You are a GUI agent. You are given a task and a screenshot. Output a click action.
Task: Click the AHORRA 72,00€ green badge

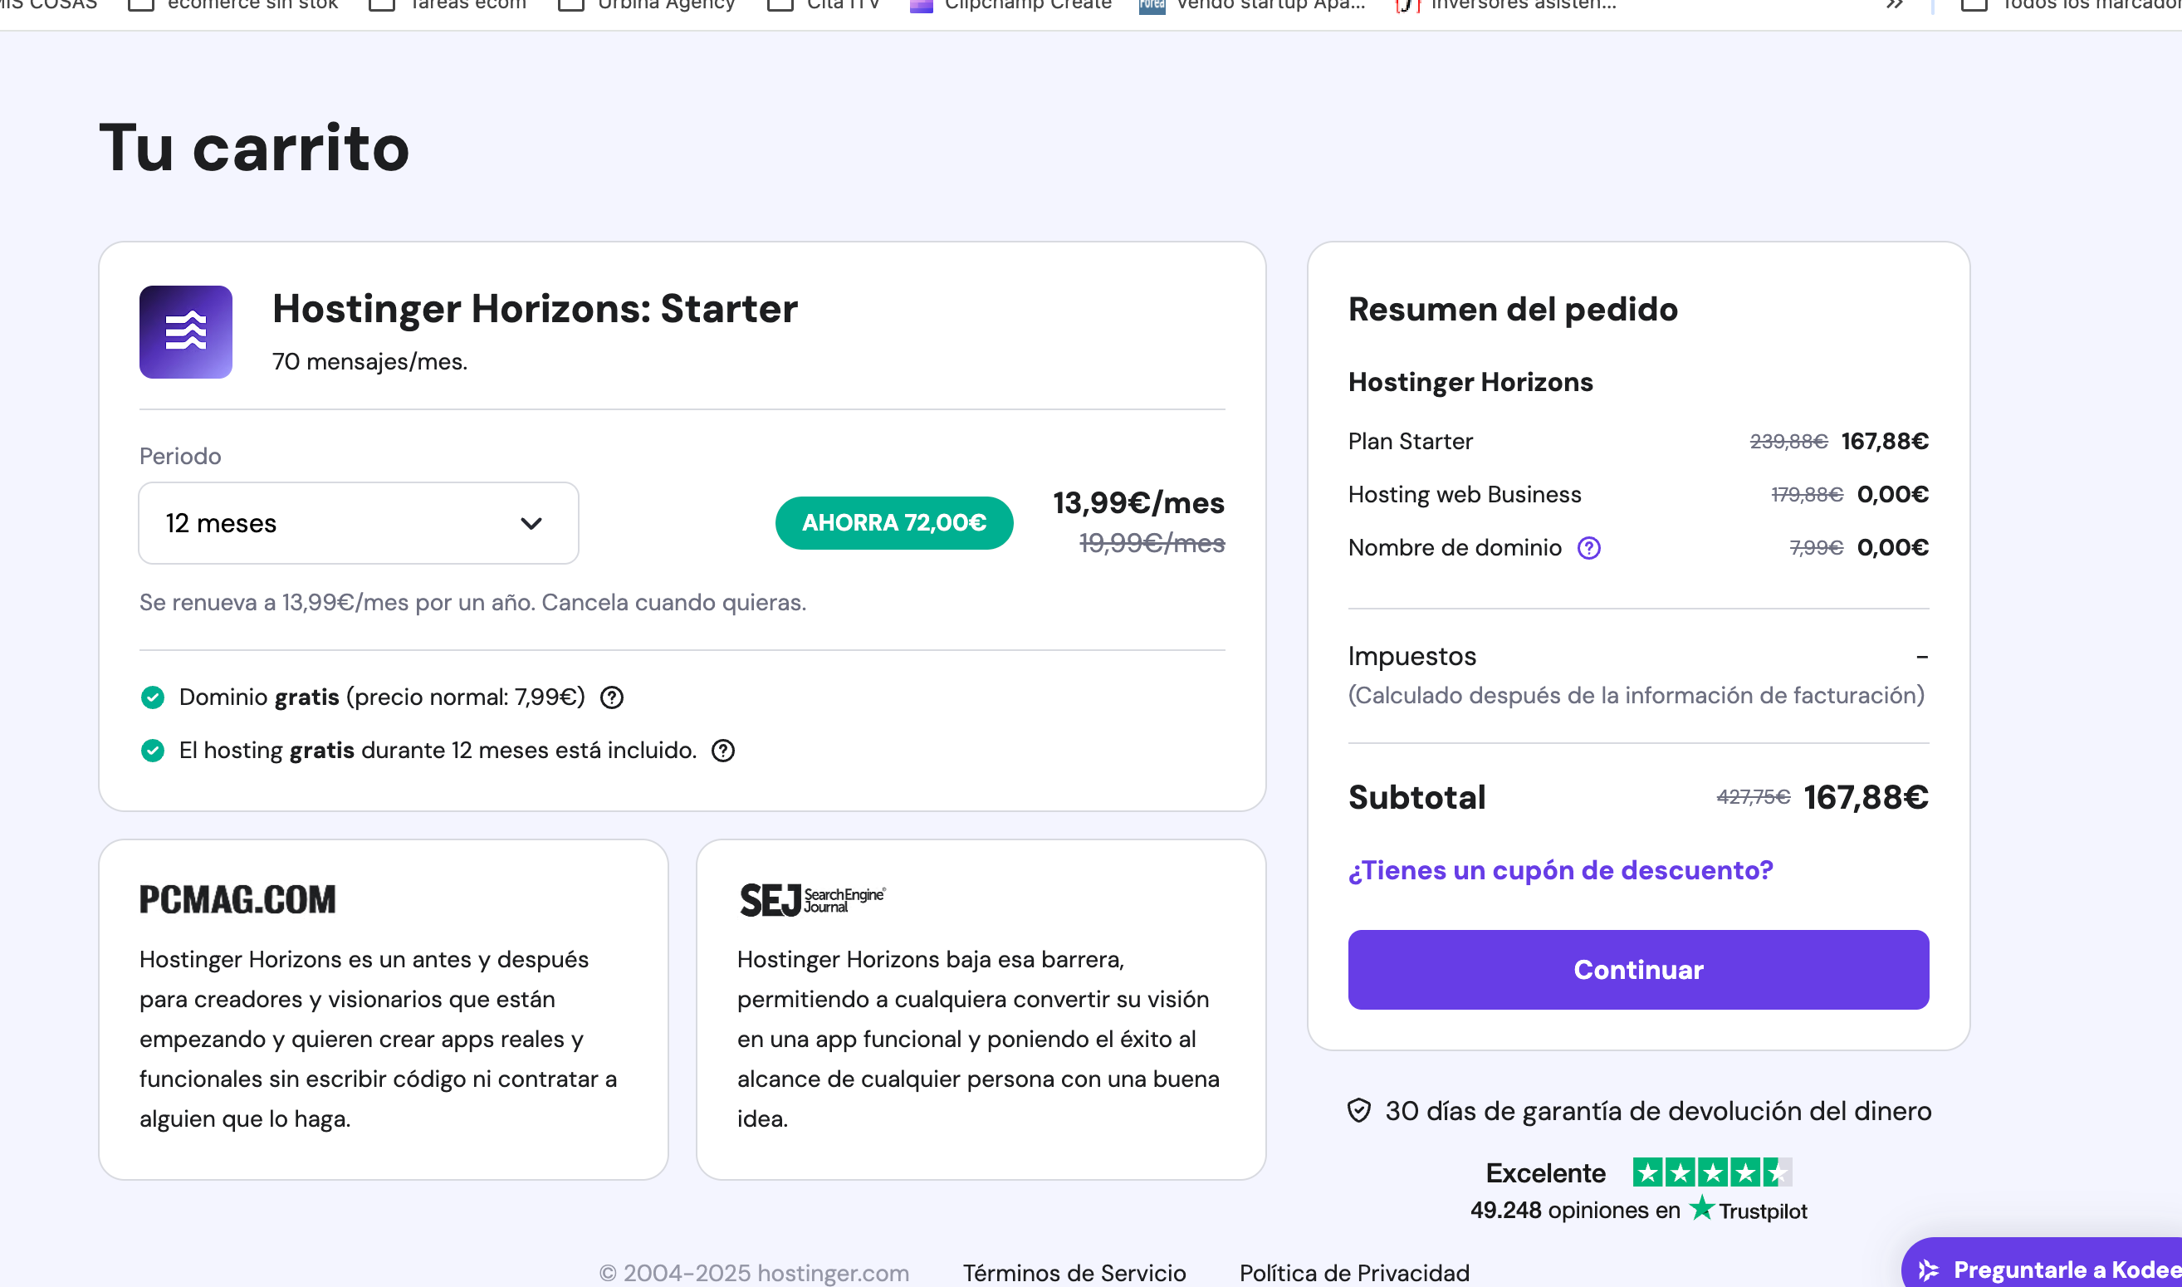[893, 523]
